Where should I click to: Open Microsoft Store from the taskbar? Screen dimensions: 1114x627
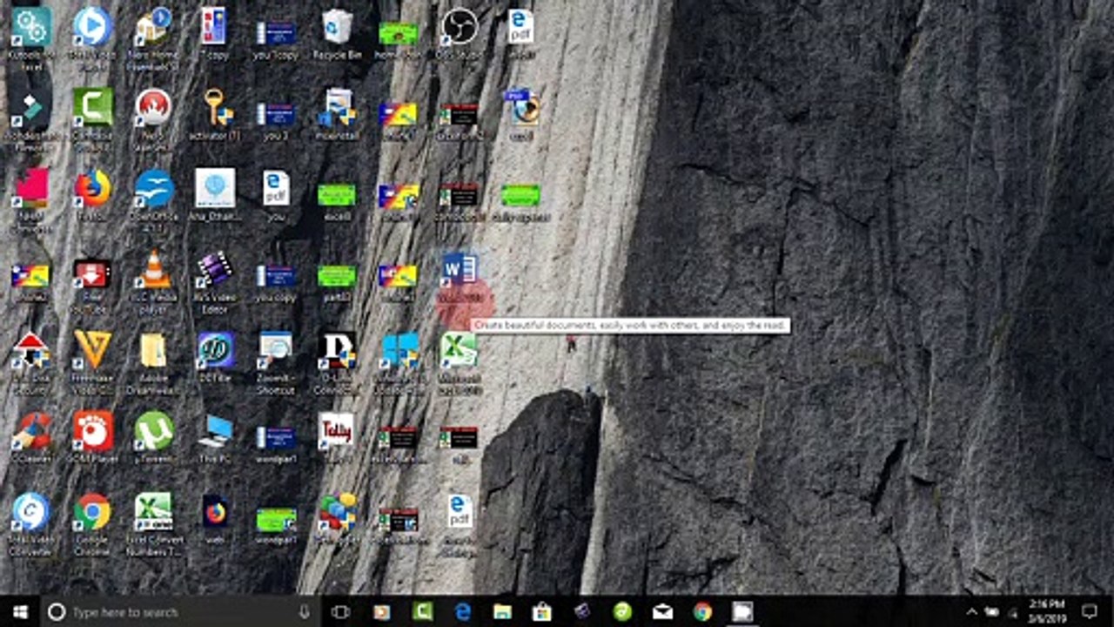(x=542, y=611)
